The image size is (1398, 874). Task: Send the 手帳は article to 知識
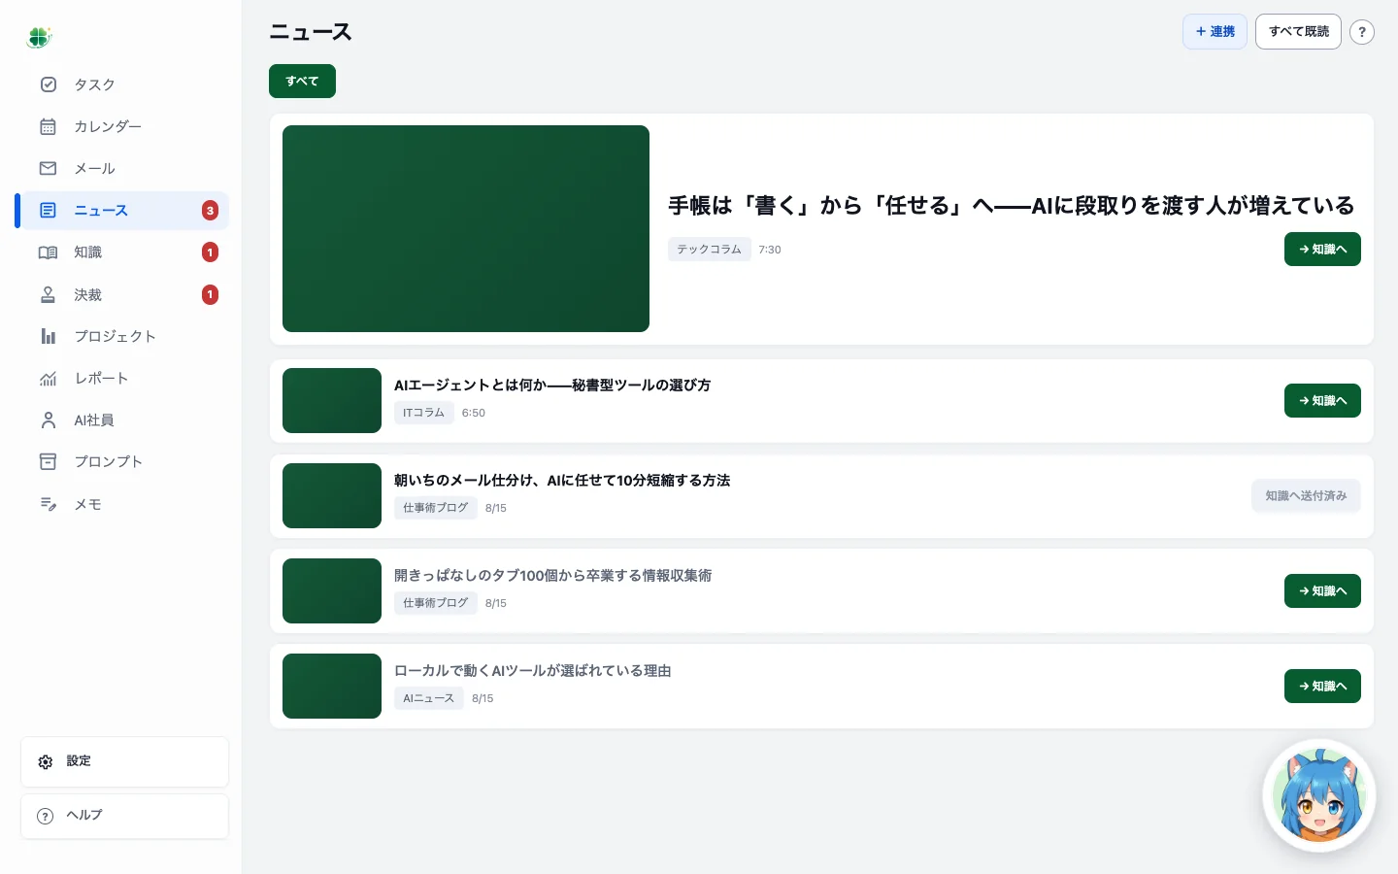1322,250
